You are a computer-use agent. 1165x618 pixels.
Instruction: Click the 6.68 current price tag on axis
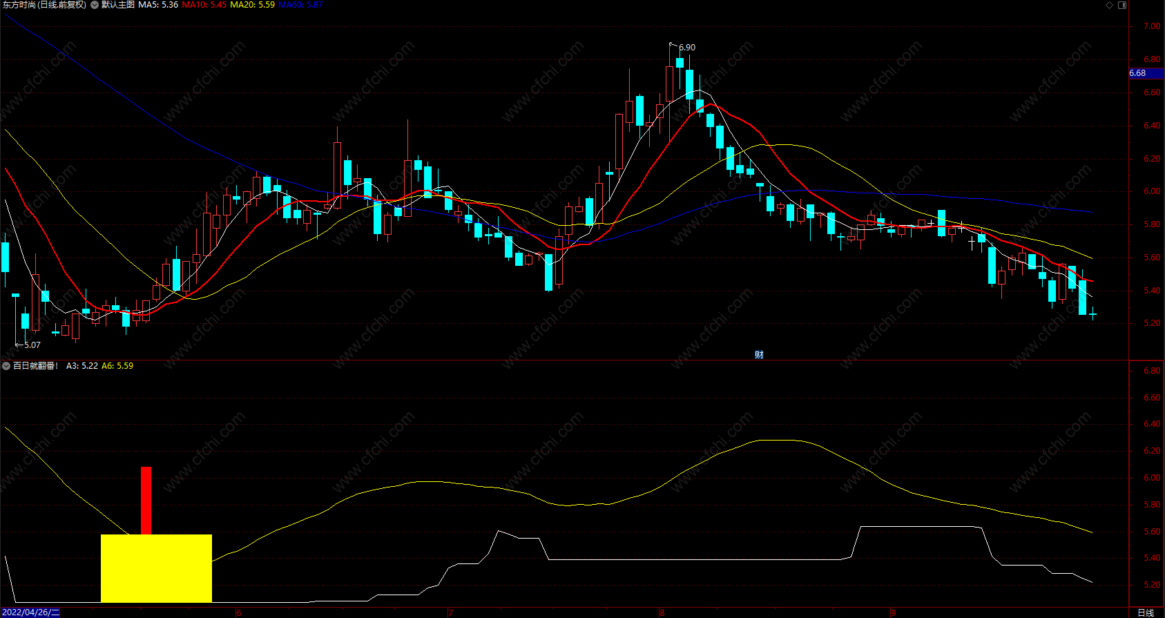pyautogui.click(x=1146, y=73)
